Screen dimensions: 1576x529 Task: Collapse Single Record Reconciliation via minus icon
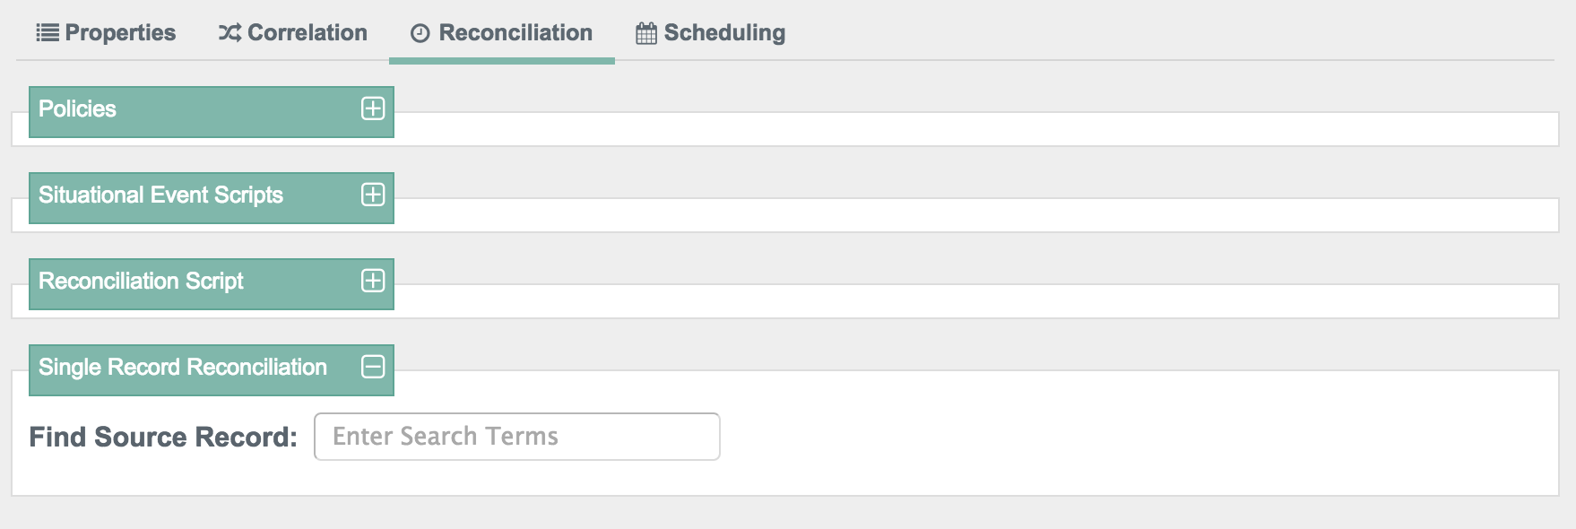[x=373, y=367]
